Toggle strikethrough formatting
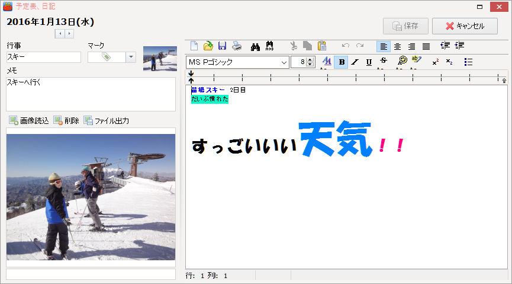Viewport: 512px width, 284px height. [384, 62]
